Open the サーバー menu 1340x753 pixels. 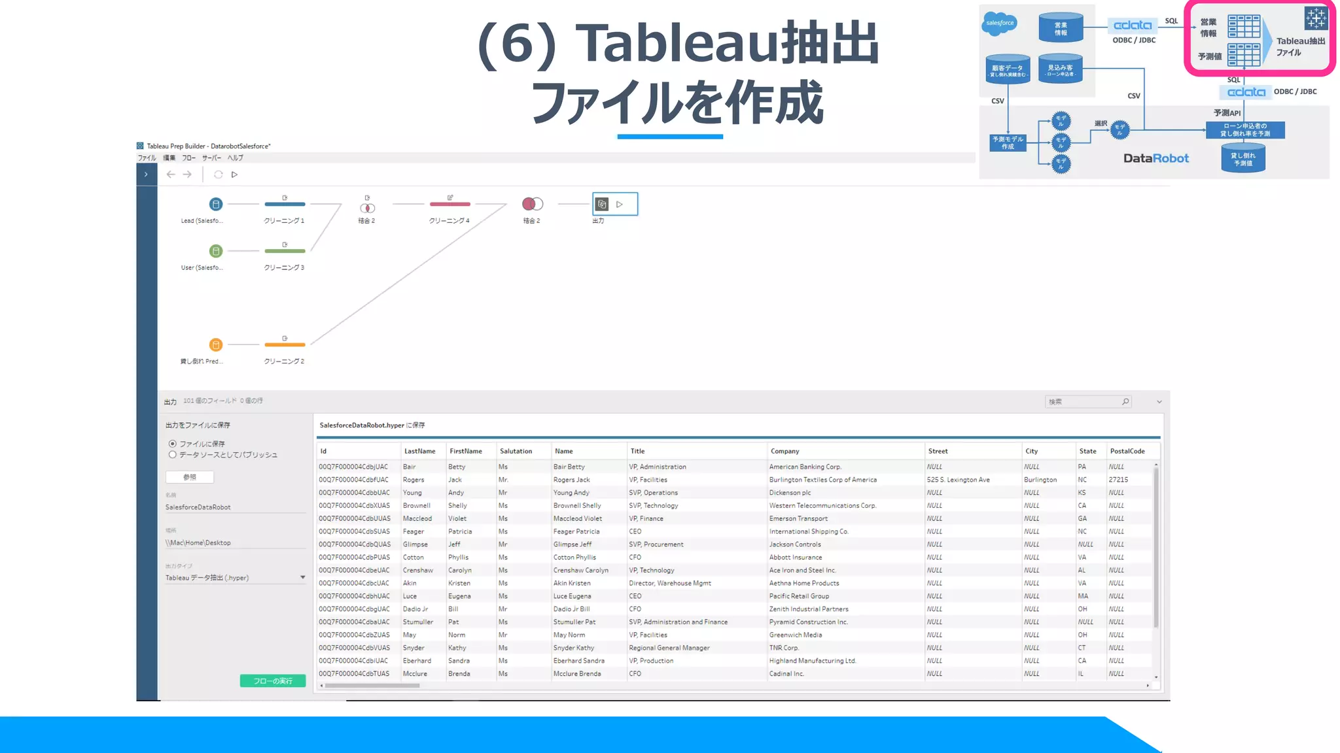(211, 158)
